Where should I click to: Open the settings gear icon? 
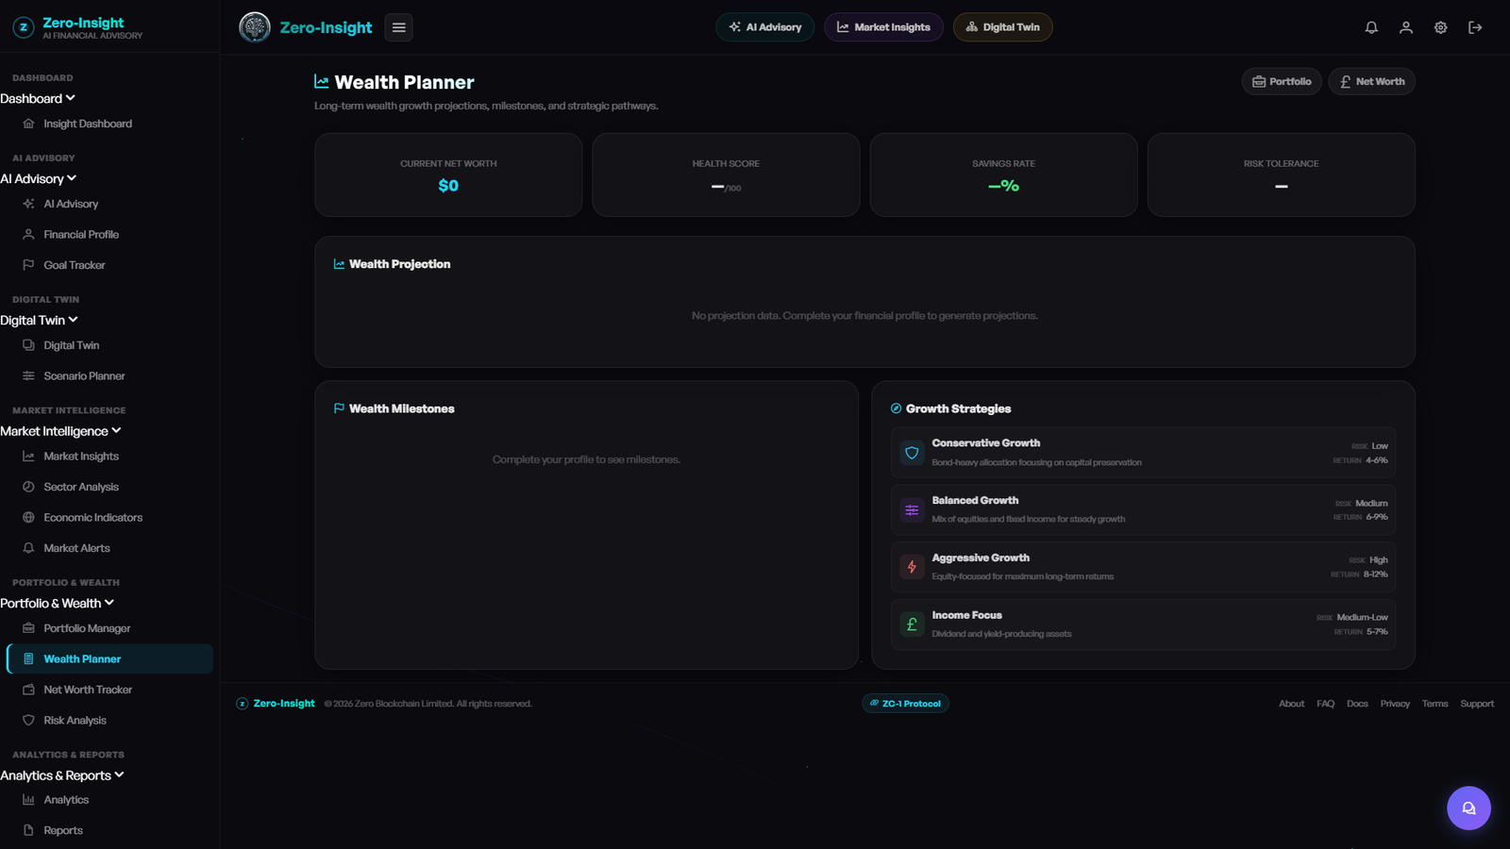coord(1441,27)
